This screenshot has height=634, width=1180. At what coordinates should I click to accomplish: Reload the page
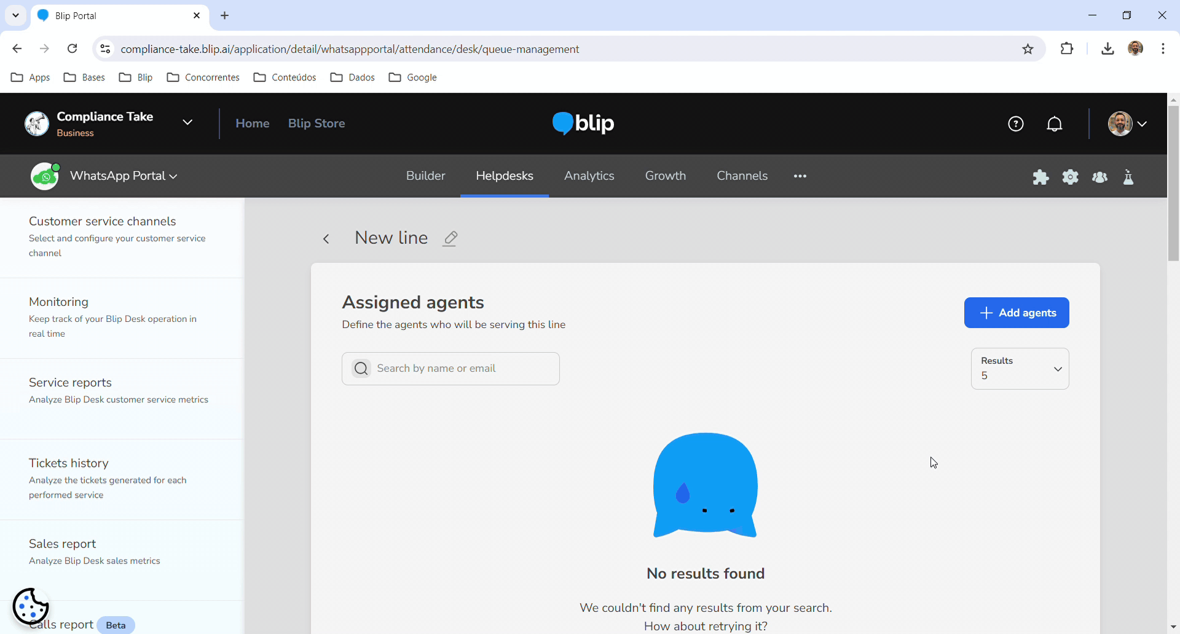pyautogui.click(x=73, y=49)
